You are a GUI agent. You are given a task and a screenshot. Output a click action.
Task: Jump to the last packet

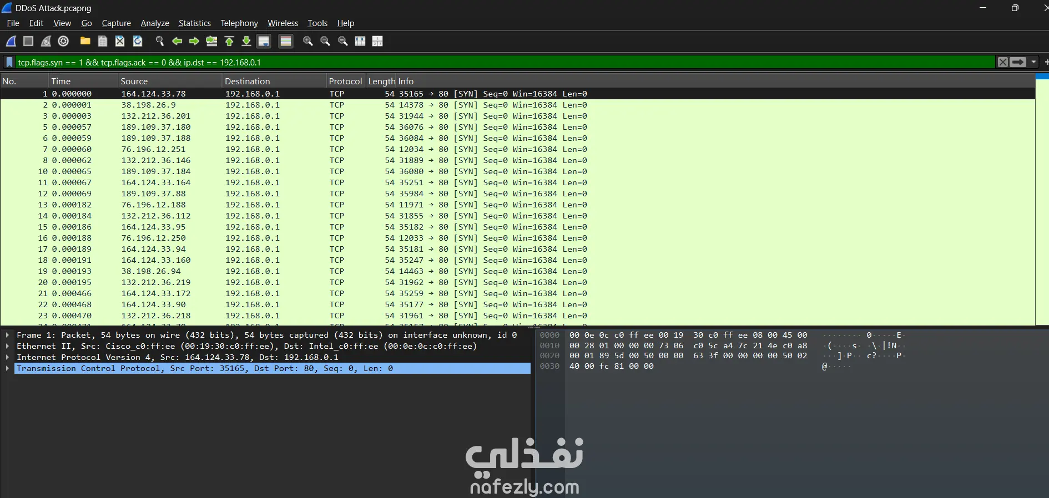coord(246,41)
